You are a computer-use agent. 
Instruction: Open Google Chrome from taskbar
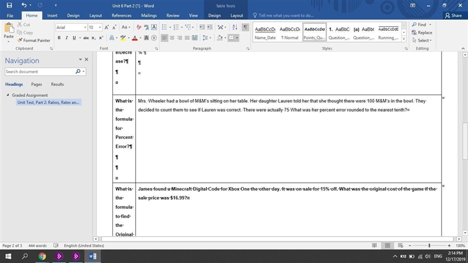(42, 256)
